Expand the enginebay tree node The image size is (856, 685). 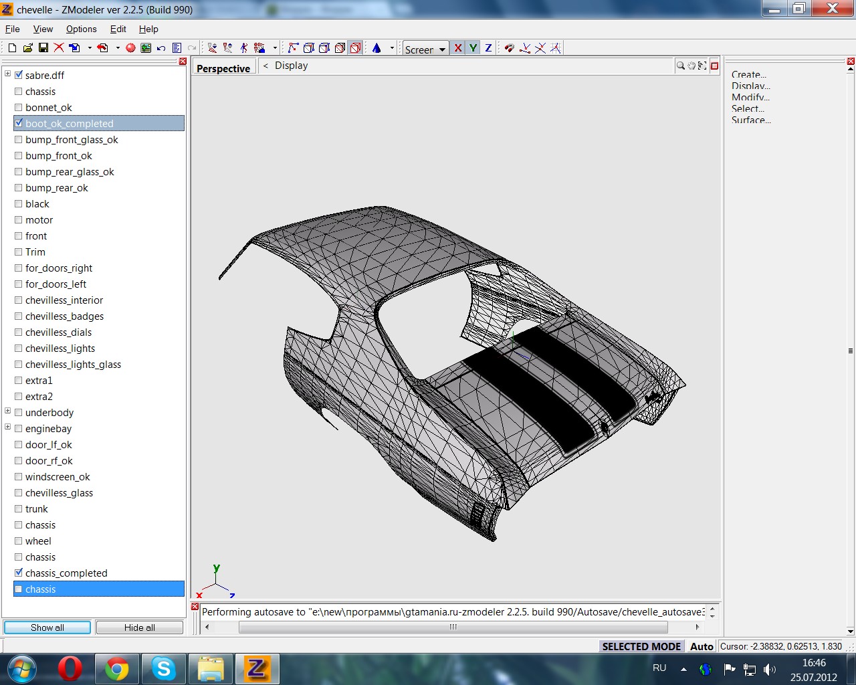pyautogui.click(x=7, y=427)
